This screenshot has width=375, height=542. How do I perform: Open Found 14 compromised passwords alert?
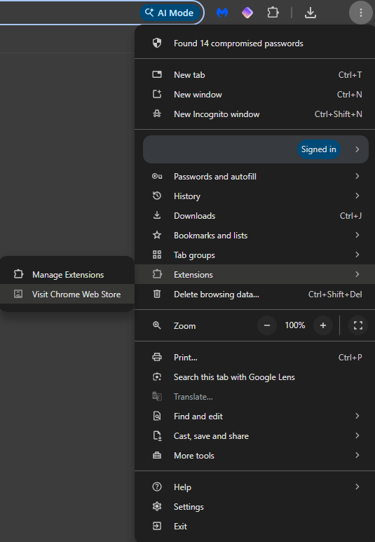point(254,43)
